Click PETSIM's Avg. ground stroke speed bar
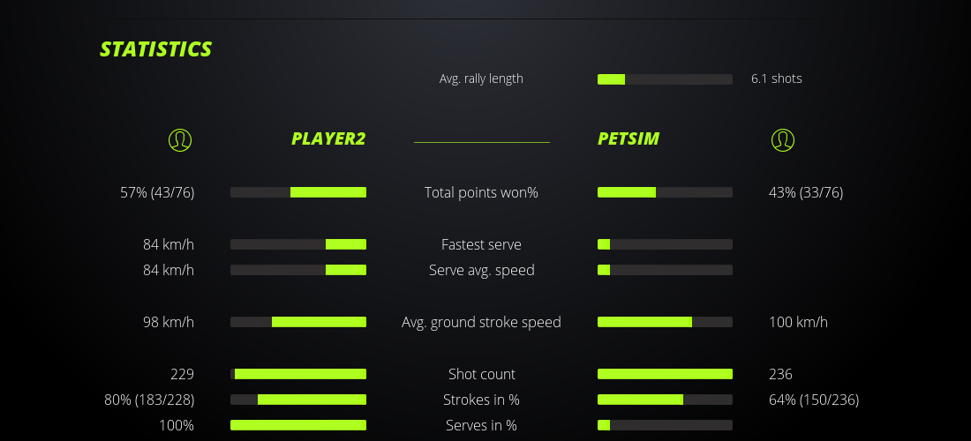Screen dimensions: 971x441 point(665,322)
